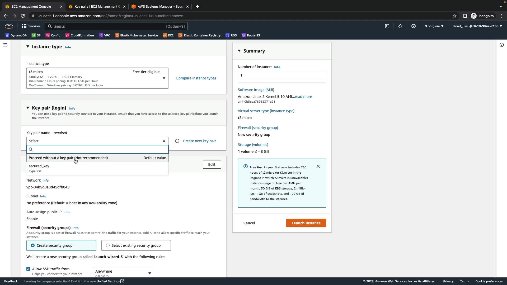Open the N. Virginia region selector
The width and height of the screenshot is (507, 285).
[434, 26]
